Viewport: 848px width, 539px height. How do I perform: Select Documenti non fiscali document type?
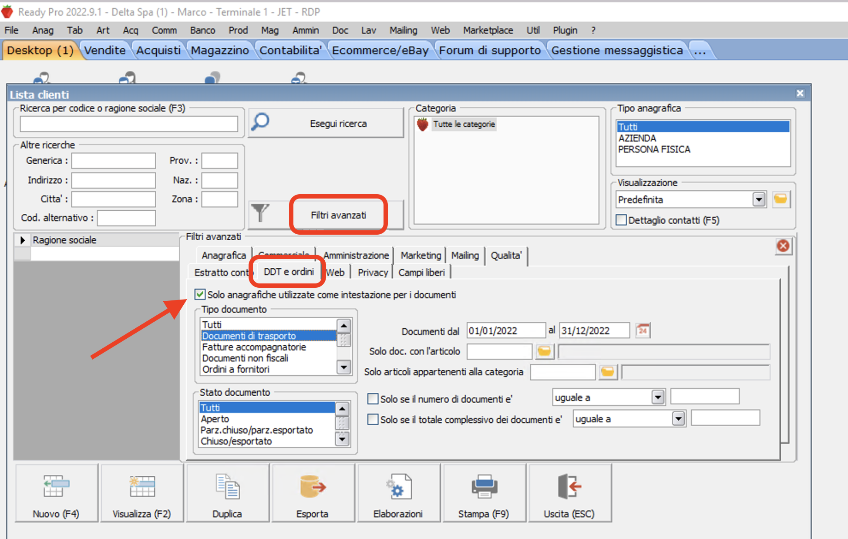click(x=268, y=358)
